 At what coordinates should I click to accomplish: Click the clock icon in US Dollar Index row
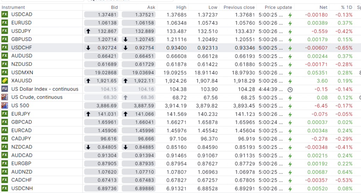click(x=290, y=89)
